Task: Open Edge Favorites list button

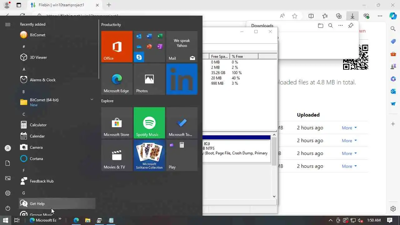Action: point(325,16)
